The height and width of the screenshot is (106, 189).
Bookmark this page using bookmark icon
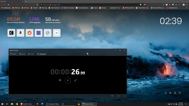point(37,5)
